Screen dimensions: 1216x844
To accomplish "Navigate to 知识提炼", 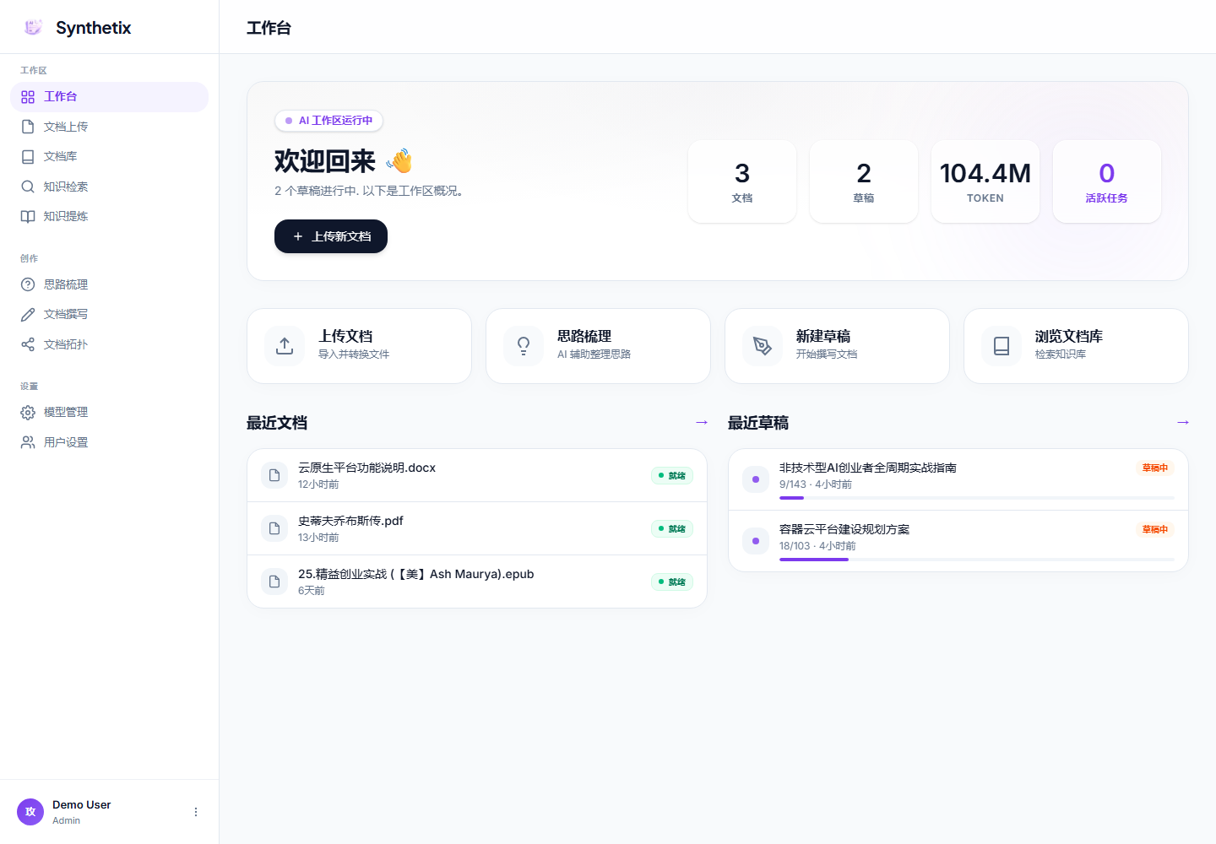I will (x=109, y=216).
